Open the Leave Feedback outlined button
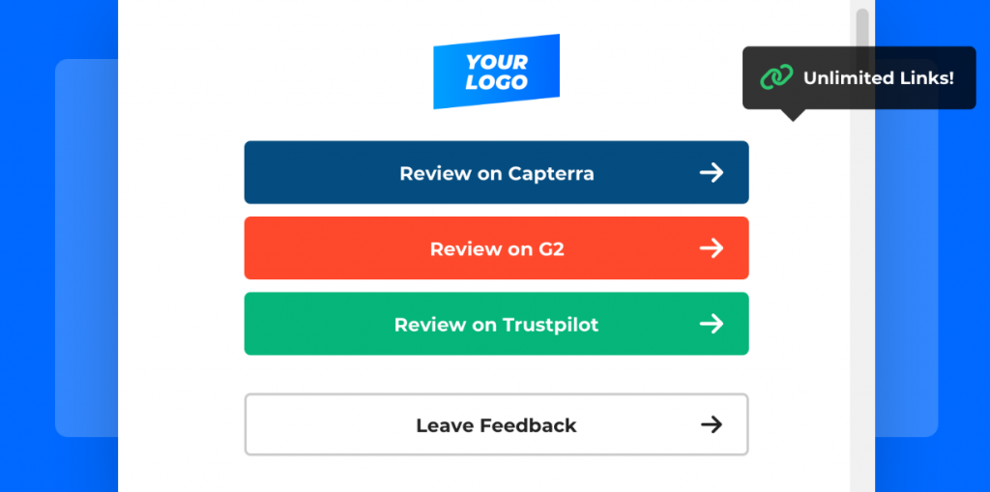This screenshot has width=990, height=492. [x=496, y=424]
